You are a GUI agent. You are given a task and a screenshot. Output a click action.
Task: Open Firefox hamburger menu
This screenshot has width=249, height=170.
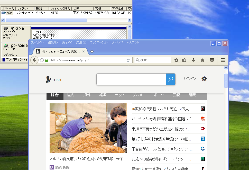223,60
